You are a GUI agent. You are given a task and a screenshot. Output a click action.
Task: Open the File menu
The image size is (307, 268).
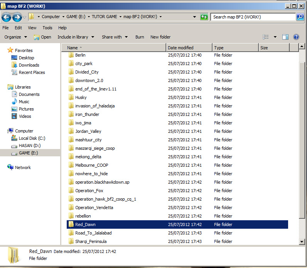pyautogui.click(x=5, y=28)
